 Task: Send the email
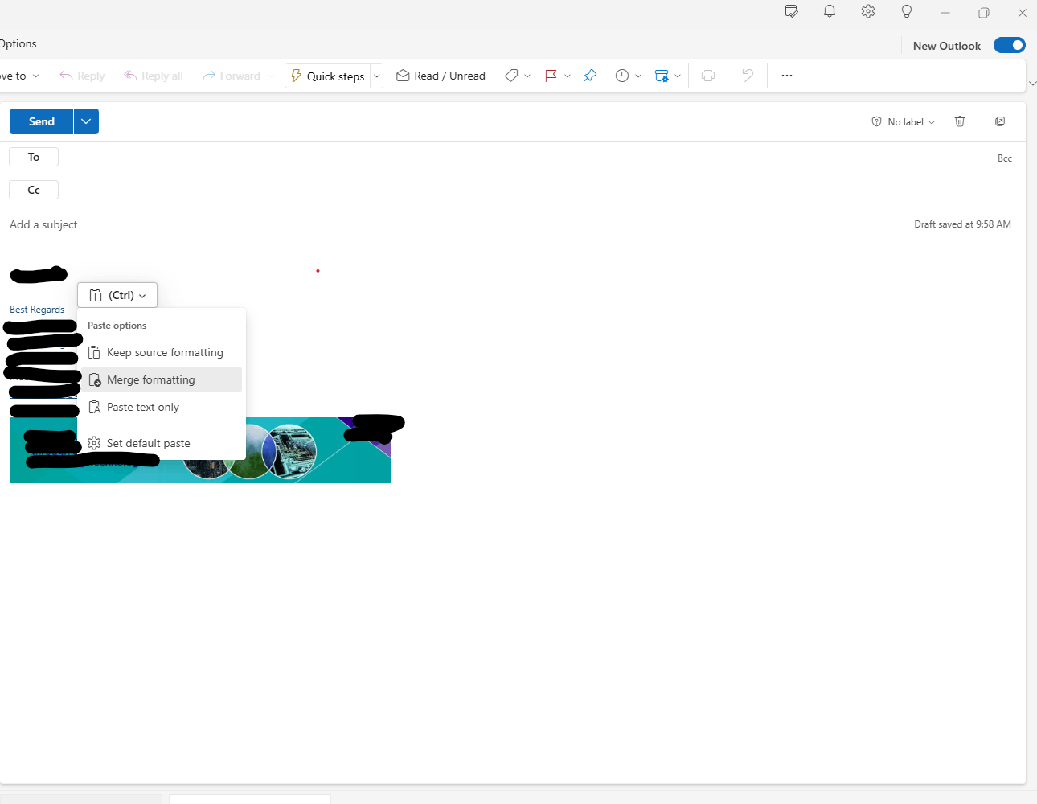[41, 121]
